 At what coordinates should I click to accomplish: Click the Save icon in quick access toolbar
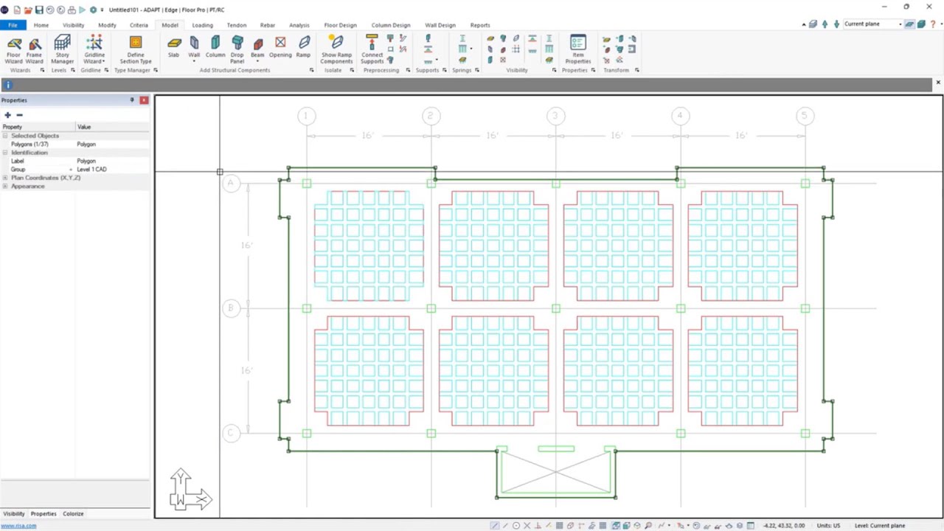[x=39, y=10]
